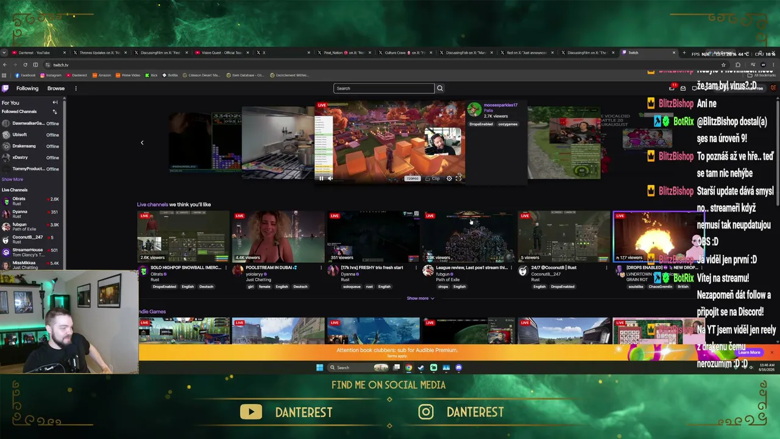Open options for POOLSTREAM IN DUBAI stream
Viewport: 780px width, 439px height.
321,268
